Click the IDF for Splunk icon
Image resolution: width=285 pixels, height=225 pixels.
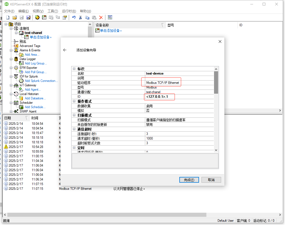click(x=16, y=76)
